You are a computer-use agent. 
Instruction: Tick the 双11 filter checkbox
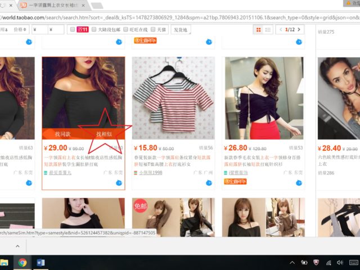pyautogui.click(x=73, y=29)
